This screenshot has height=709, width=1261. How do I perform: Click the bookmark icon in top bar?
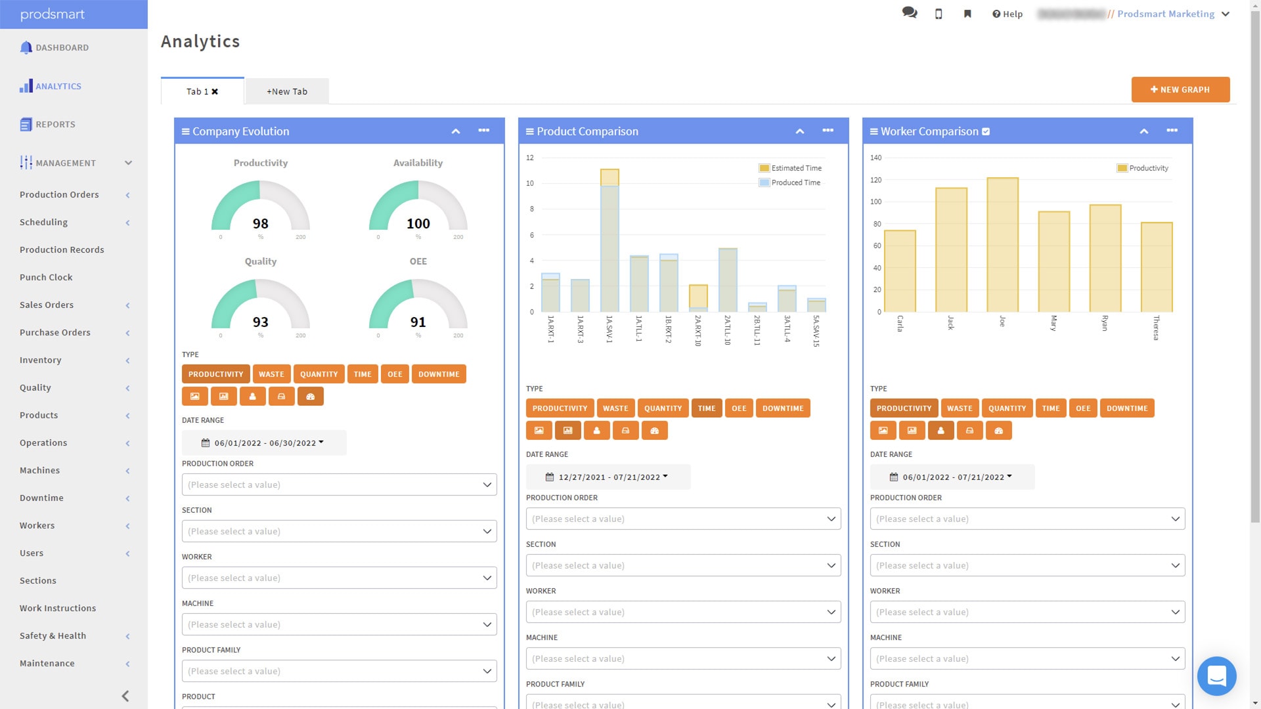pyautogui.click(x=967, y=14)
